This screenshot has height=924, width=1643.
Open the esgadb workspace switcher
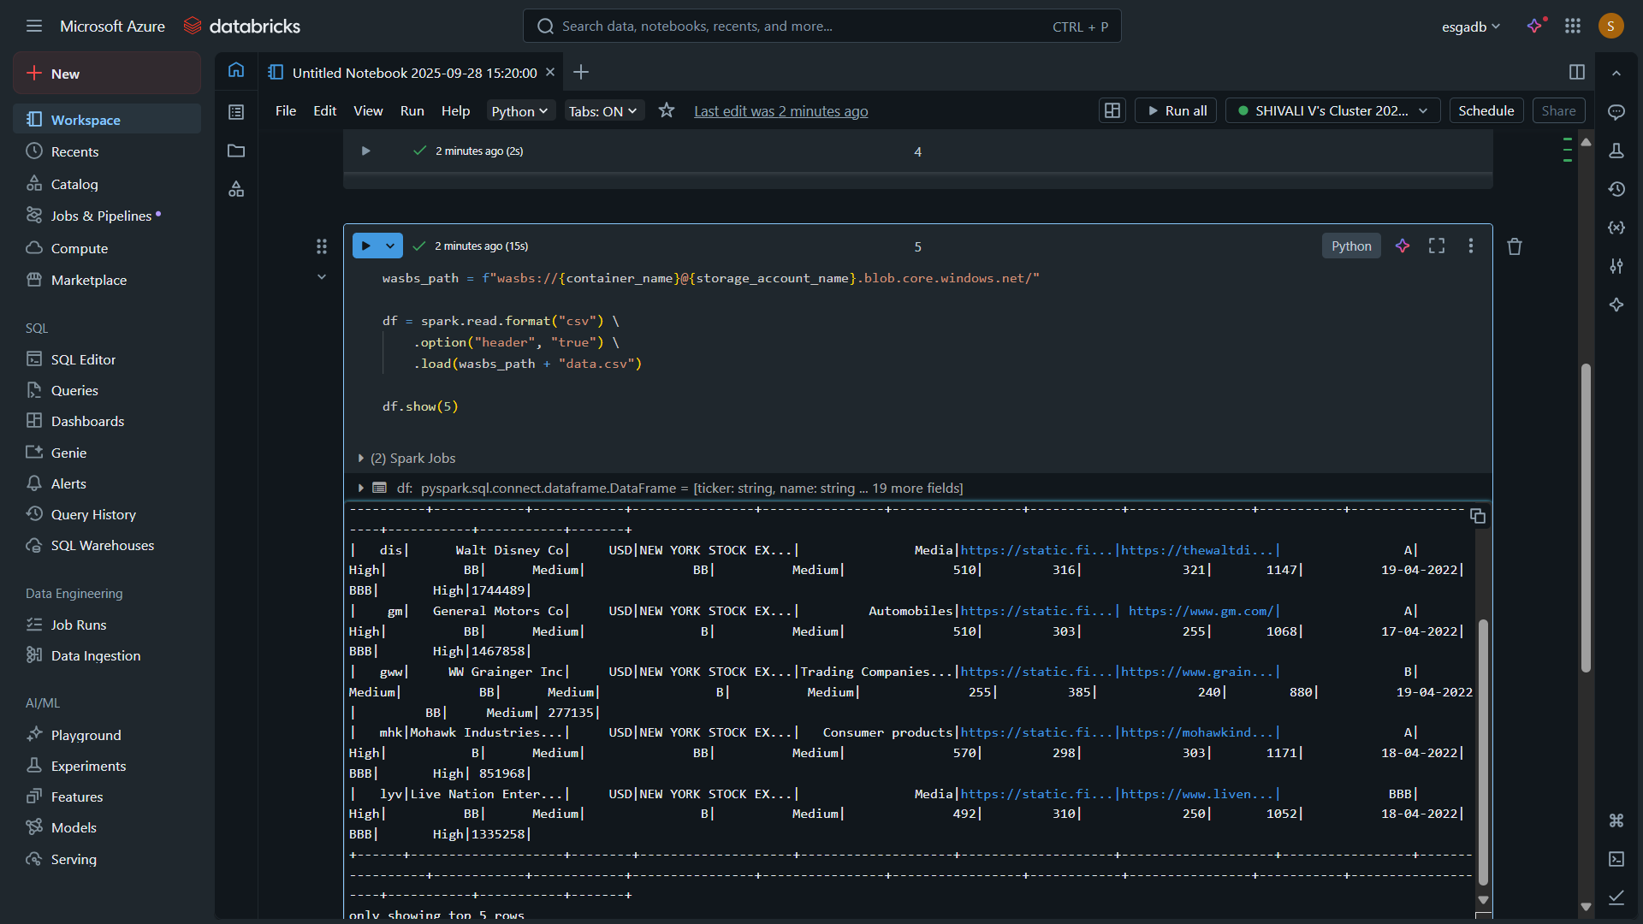(x=1470, y=27)
